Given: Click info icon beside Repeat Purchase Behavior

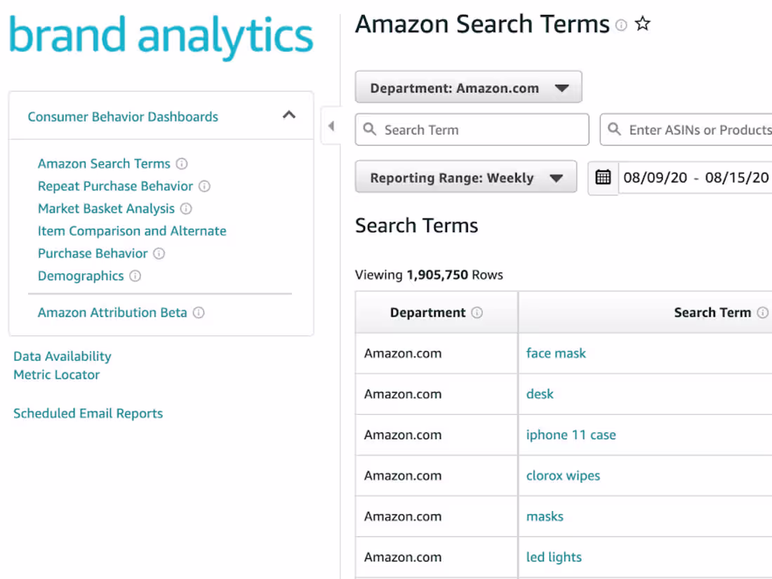Looking at the screenshot, I should click(x=204, y=186).
